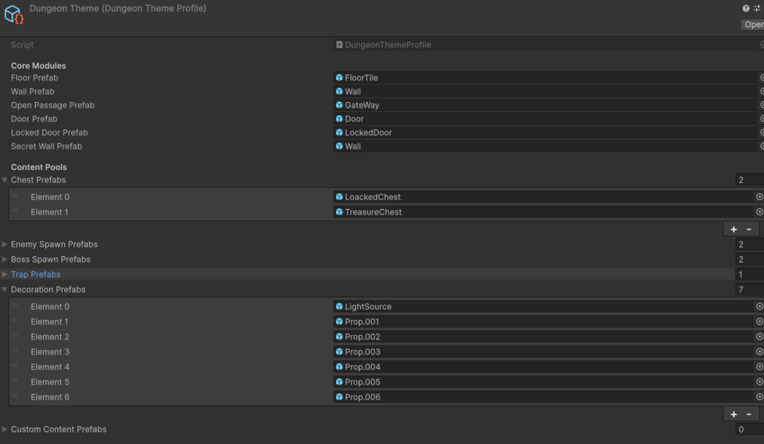Click the FloorTile prefab icon
This screenshot has width=764, height=444.
point(339,78)
